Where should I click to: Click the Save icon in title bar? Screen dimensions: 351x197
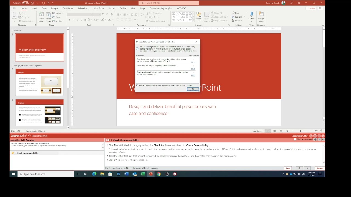32,3
